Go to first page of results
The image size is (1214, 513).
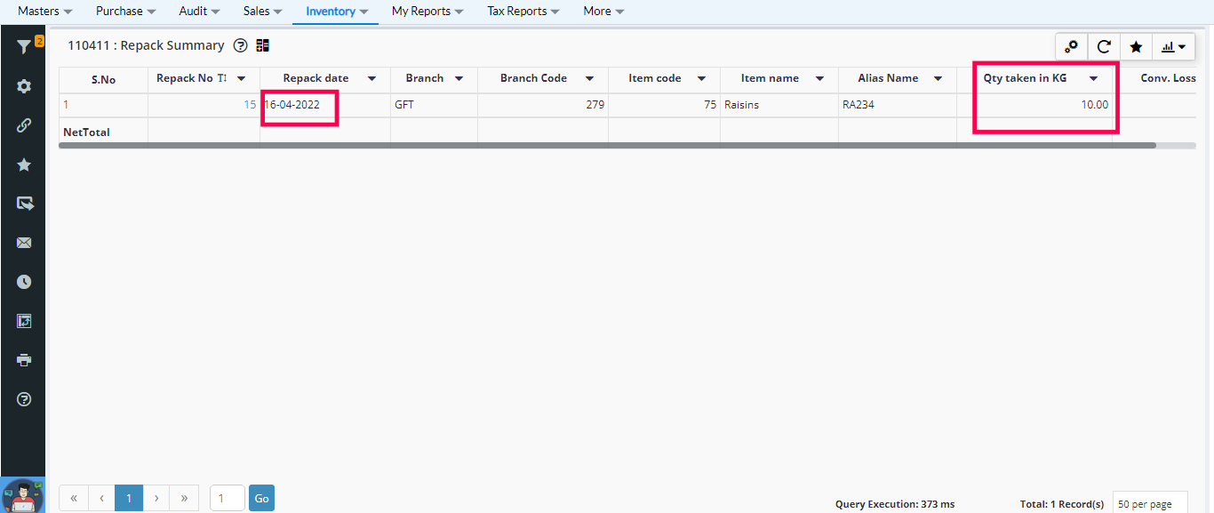pyautogui.click(x=73, y=498)
